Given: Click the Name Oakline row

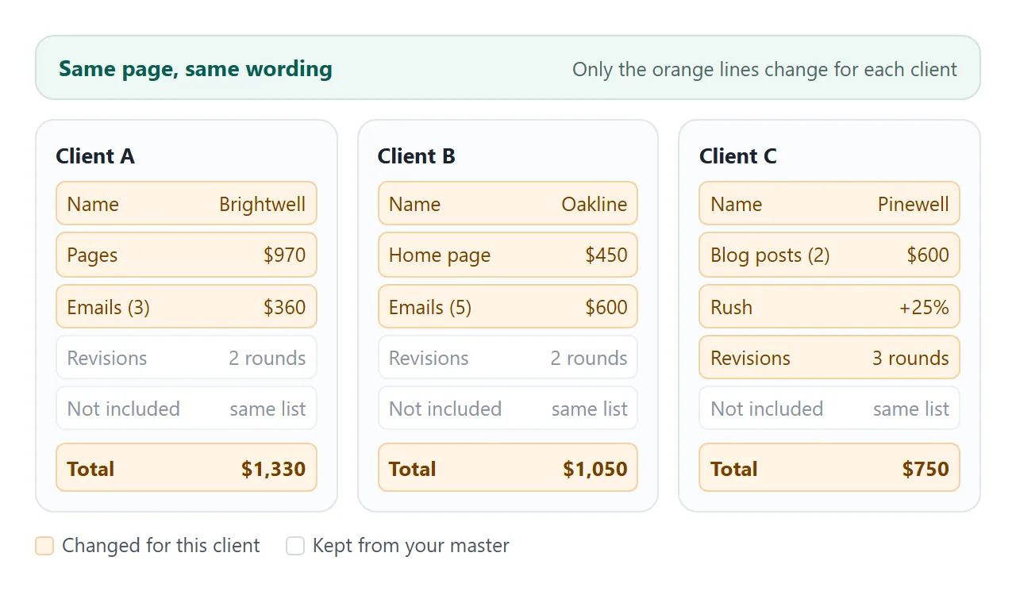Looking at the screenshot, I should click(508, 204).
